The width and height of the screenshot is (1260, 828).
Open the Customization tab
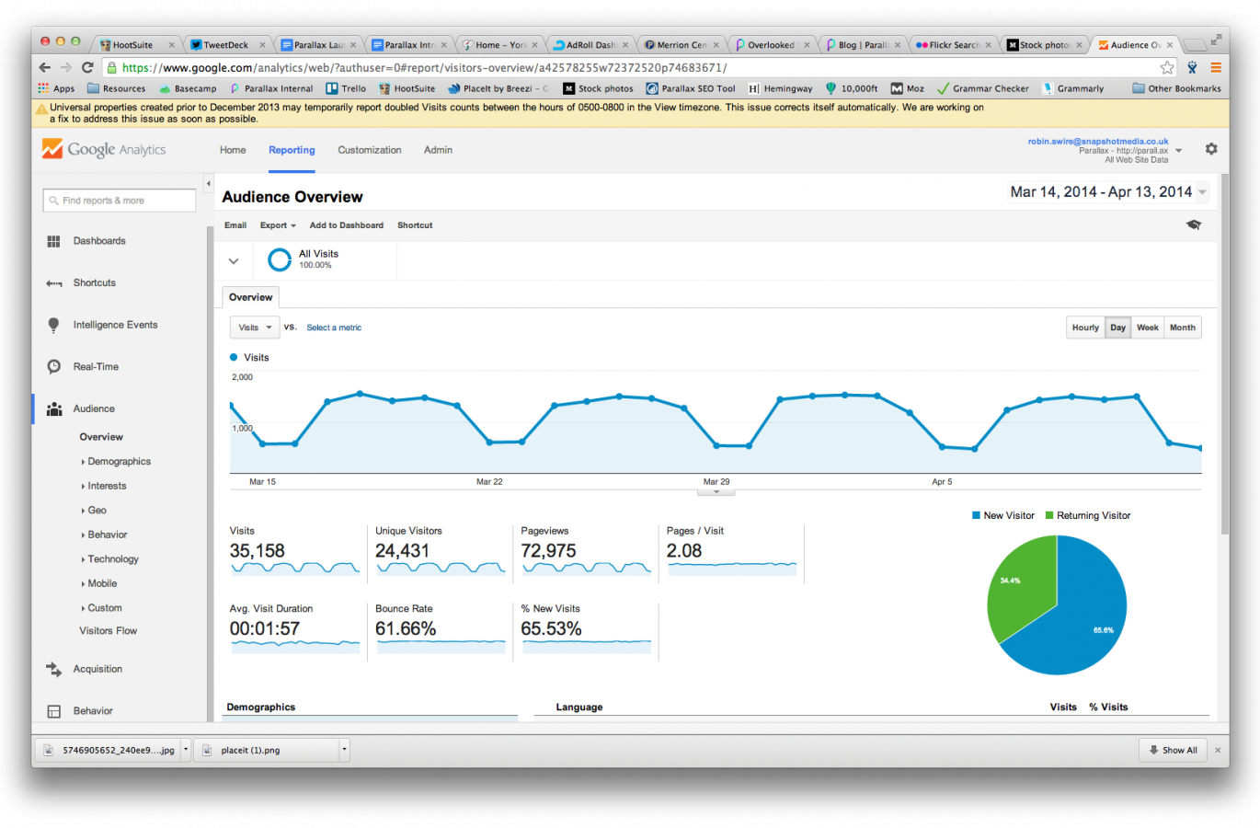pyautogui.click(x=370, y=150)
